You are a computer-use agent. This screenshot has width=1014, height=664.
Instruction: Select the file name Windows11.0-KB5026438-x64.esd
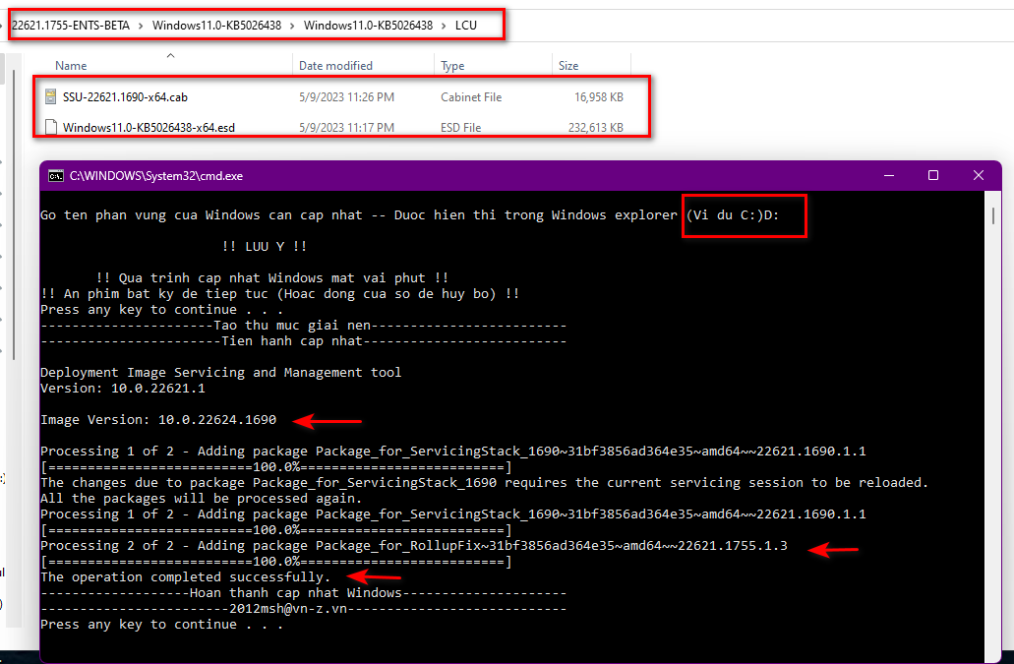[x=149, y=127]
